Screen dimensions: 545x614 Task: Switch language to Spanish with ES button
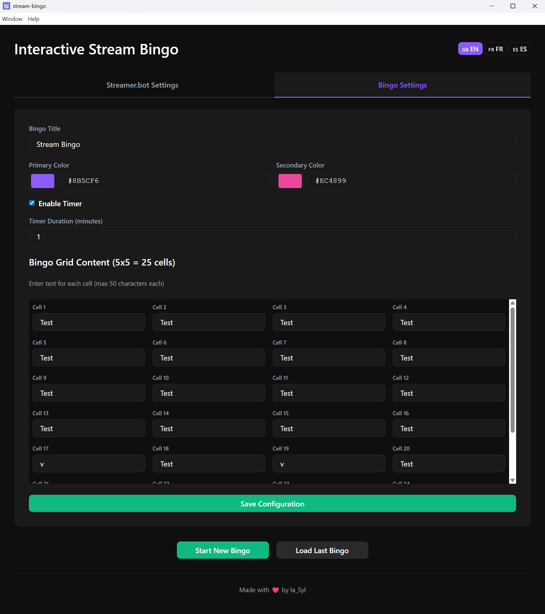(x=520, y=49)
